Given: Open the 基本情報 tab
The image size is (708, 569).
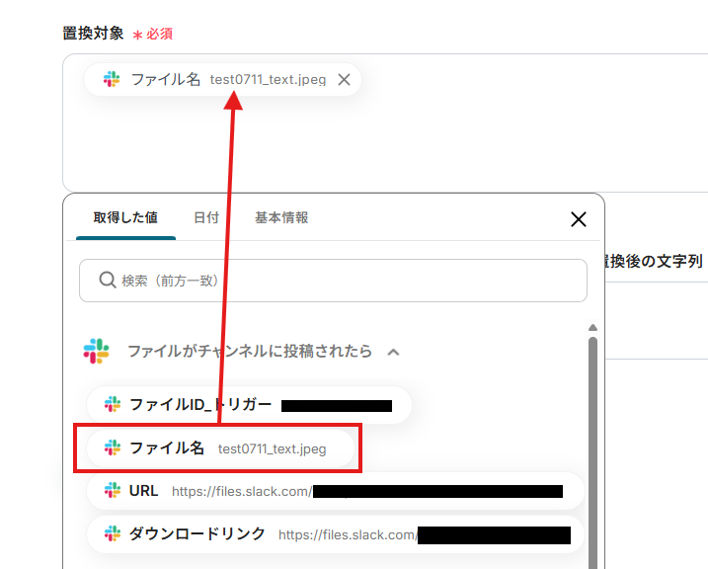Looking at the screenshot, I should 281,217.
